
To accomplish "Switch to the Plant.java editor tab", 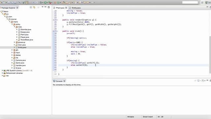I will pos(60,8).
